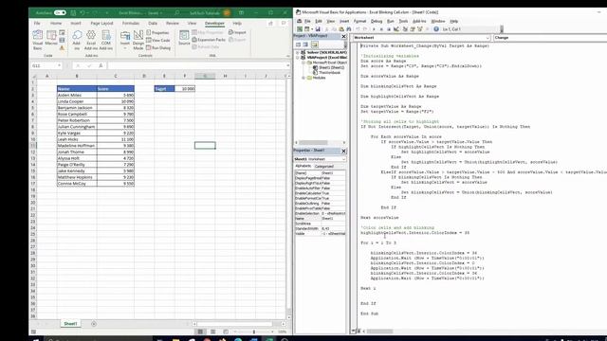Click Design Mode icon in VBA toolbar

396,29
